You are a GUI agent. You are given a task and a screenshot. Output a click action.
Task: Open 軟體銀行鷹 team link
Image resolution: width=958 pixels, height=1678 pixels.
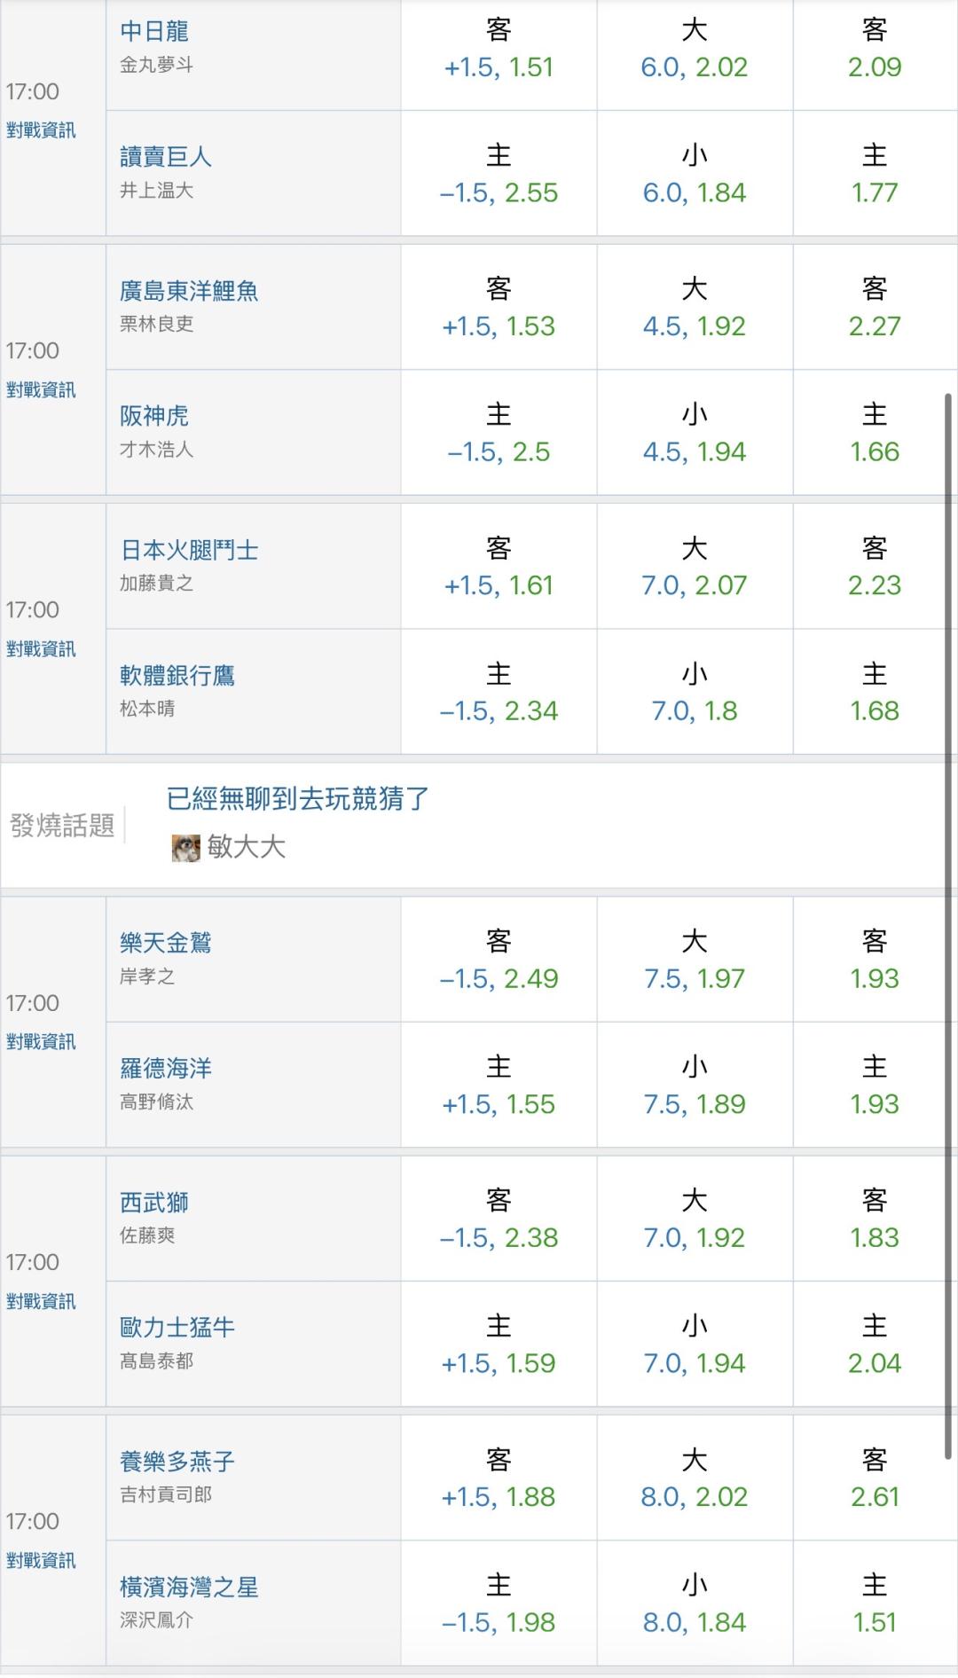click(x=177, y=676)
